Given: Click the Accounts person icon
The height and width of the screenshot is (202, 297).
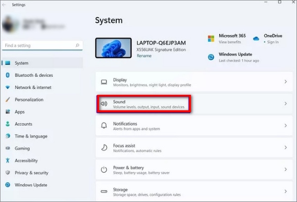Looking at the screenshot, I should click(7, 124).
